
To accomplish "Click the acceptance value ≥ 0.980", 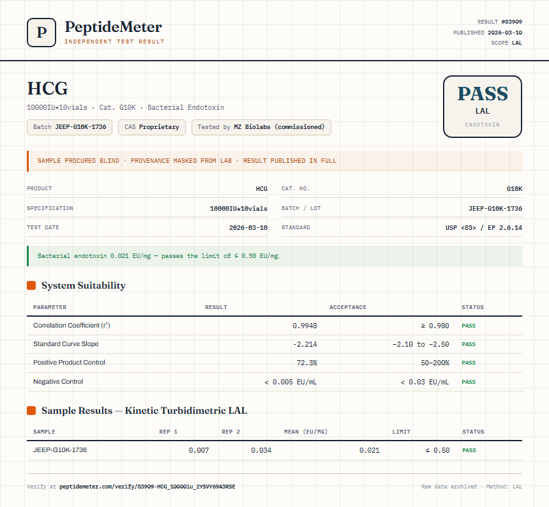I will tap(435, 326).
